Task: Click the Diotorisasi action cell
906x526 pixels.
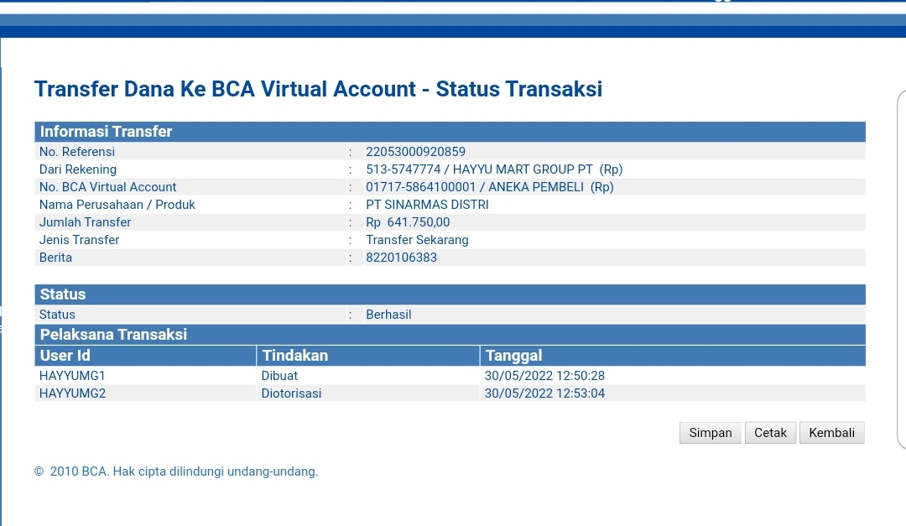Action: click(x=291, y=393)
